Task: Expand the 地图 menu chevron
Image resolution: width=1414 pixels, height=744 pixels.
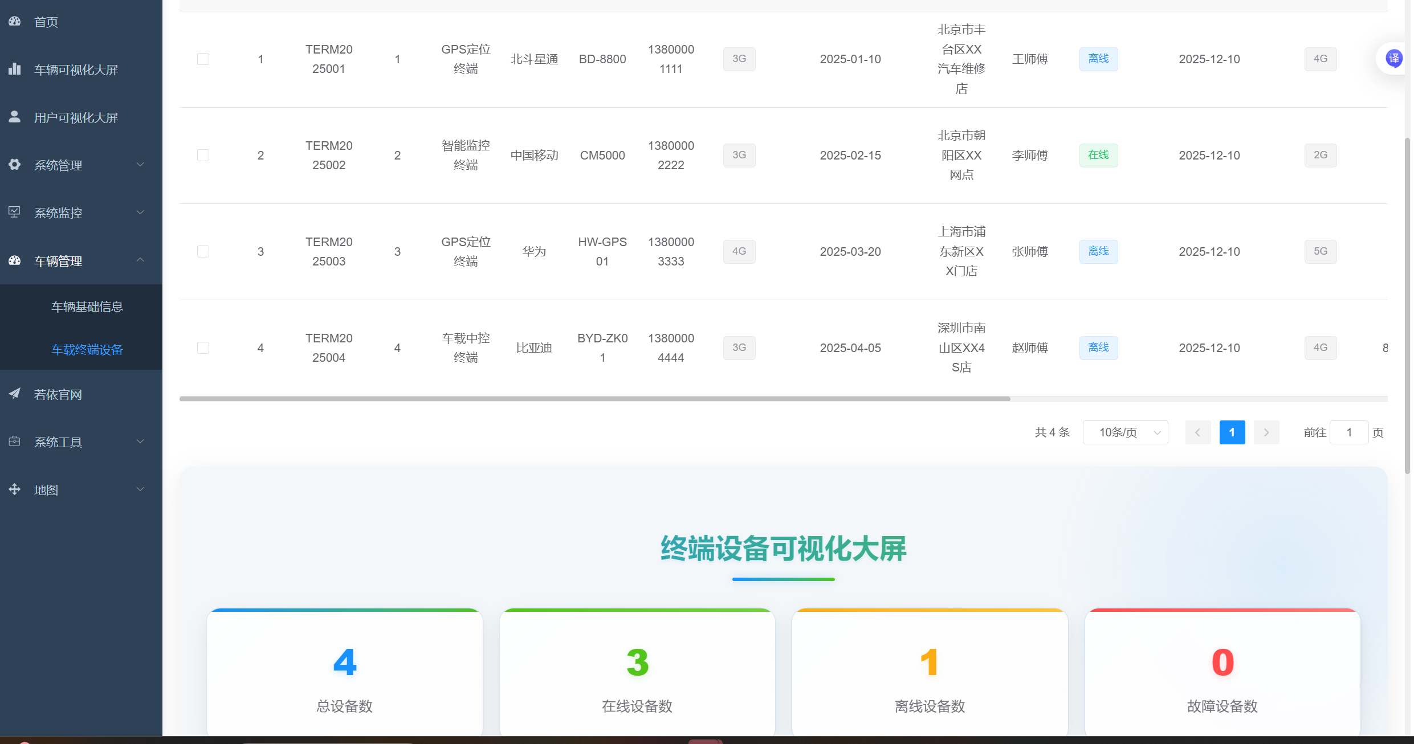Action: (x=140, y=489)
